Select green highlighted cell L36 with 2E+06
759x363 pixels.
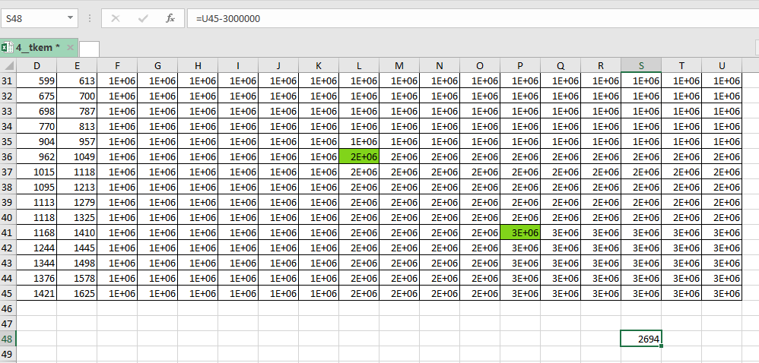tap(359, 156)
